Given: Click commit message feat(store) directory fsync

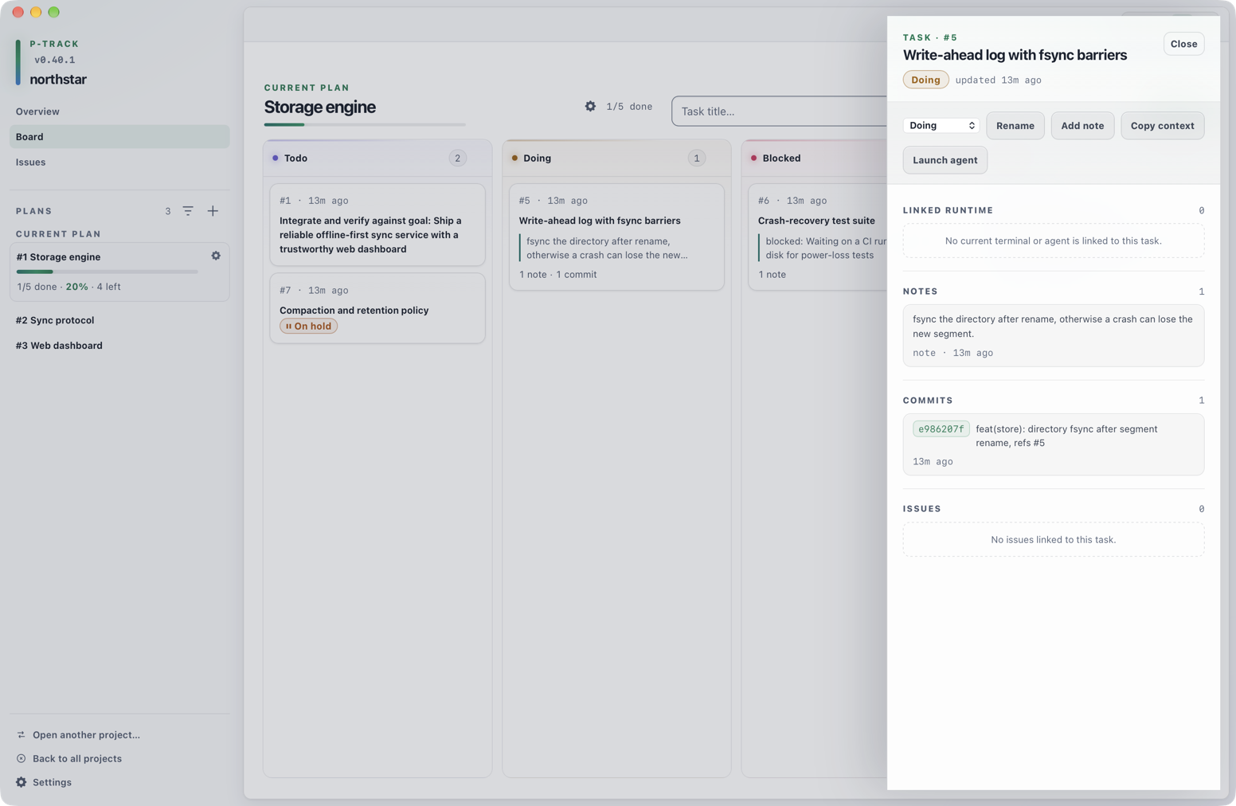Looking at the screenshot, I should pos(1066,436).
